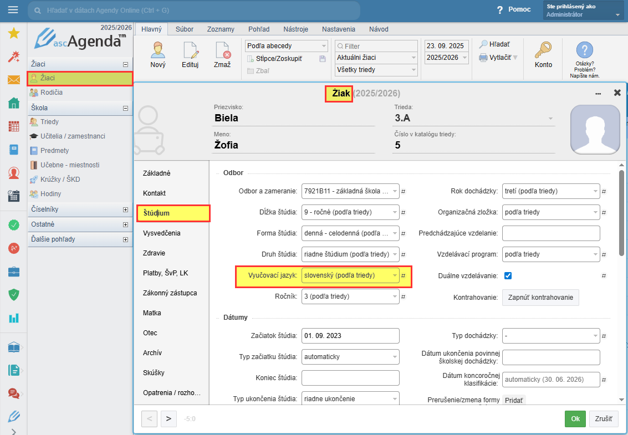
Task: Select the Vysvedčenia side tab
Action: (x=161, y=233)
